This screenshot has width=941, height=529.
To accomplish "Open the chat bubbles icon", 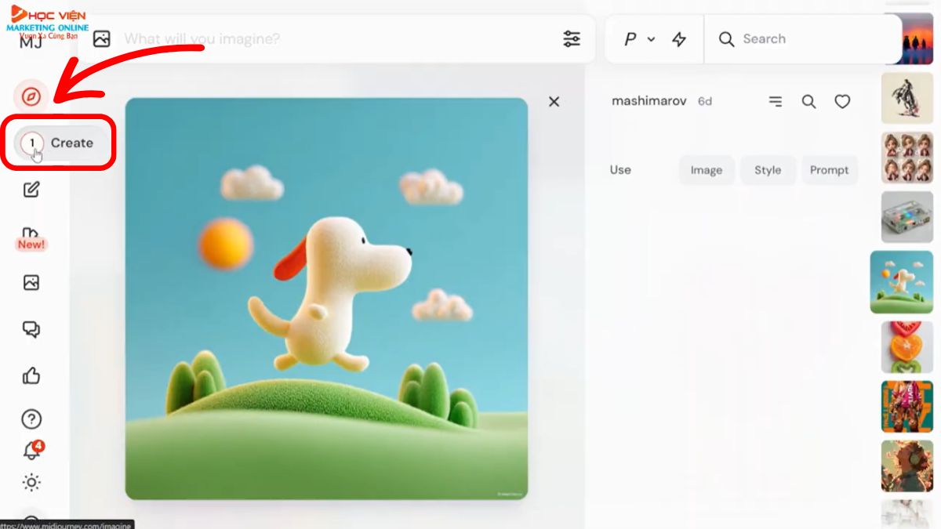I will point(31,329).
